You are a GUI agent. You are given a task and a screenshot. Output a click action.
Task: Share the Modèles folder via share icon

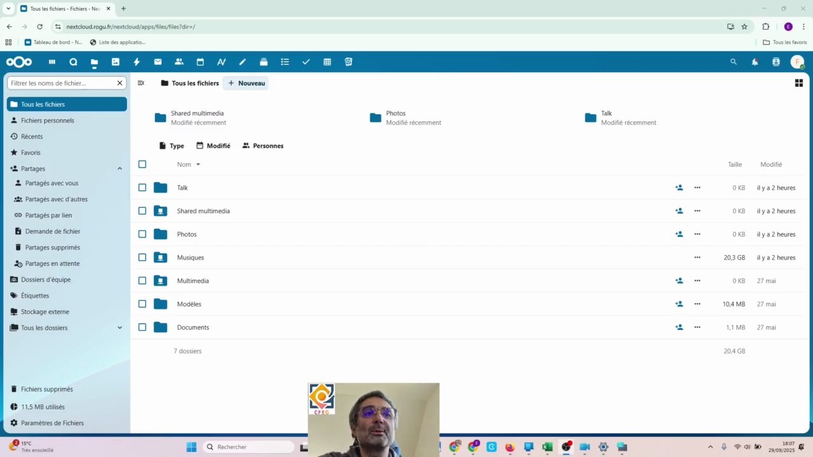(x=679, y=304)
